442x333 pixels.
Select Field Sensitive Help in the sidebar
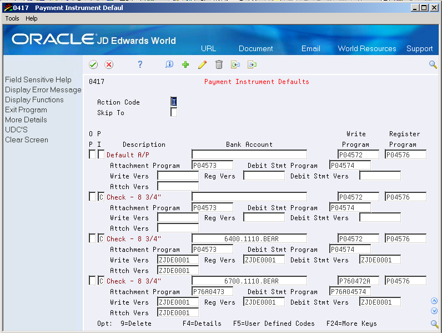[x=38, y=80]
